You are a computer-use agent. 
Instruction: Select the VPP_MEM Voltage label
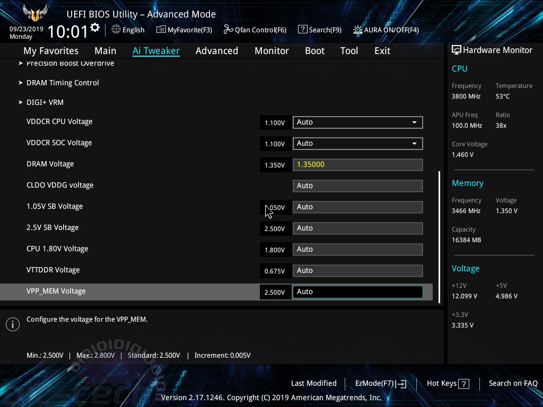coord(56,291)
